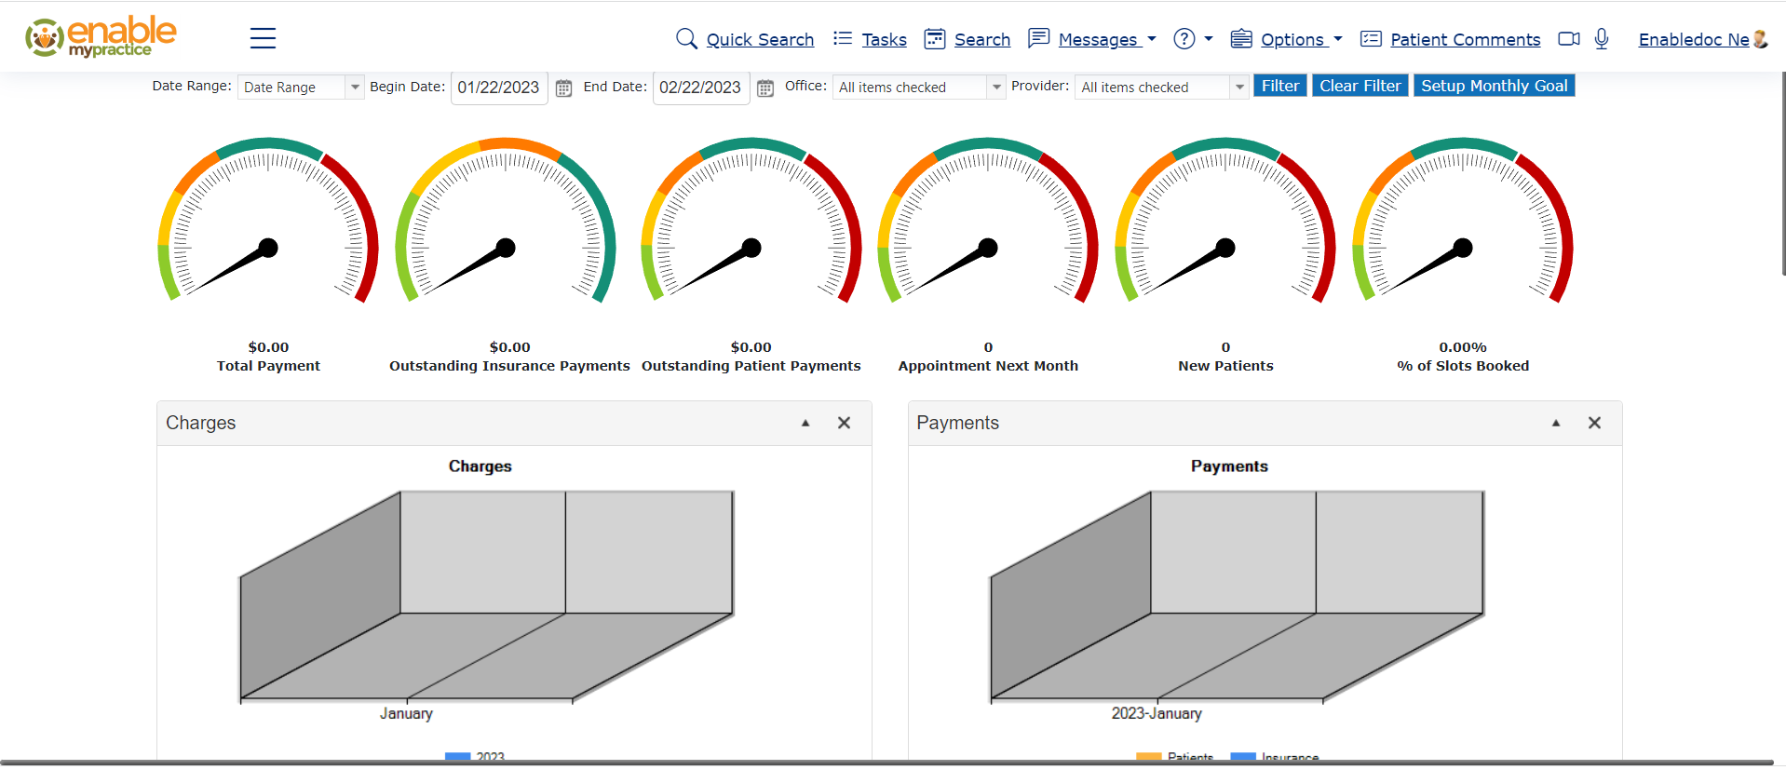Open Enabledoc Ne user menu
The width and height of the screenshot is (1786, 770).
tap(1694, 39)
